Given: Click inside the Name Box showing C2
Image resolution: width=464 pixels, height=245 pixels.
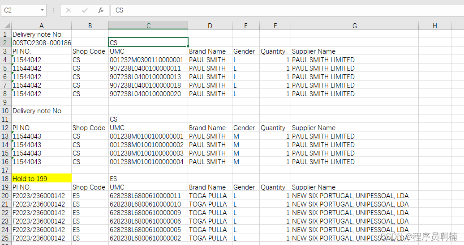Looking at the screenshot, I should tap(20, 10).
